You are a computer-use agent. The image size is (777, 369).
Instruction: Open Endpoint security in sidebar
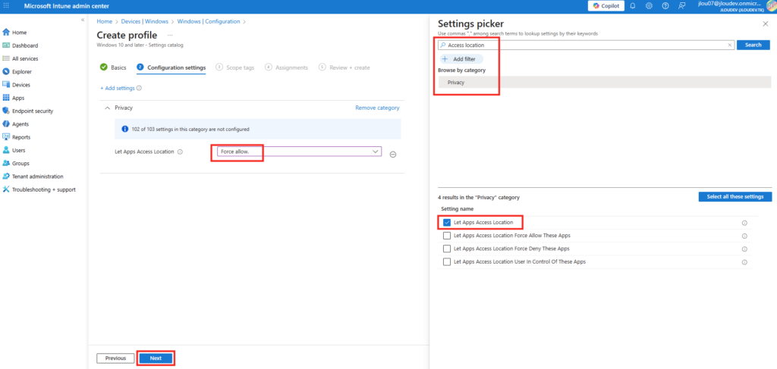click(33, 111)
